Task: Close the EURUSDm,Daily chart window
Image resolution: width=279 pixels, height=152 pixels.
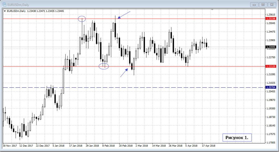Action: coord(272,4)
